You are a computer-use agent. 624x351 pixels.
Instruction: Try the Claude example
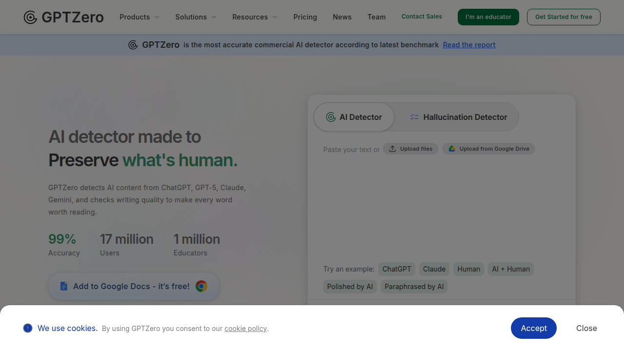(x=434, y=269)
